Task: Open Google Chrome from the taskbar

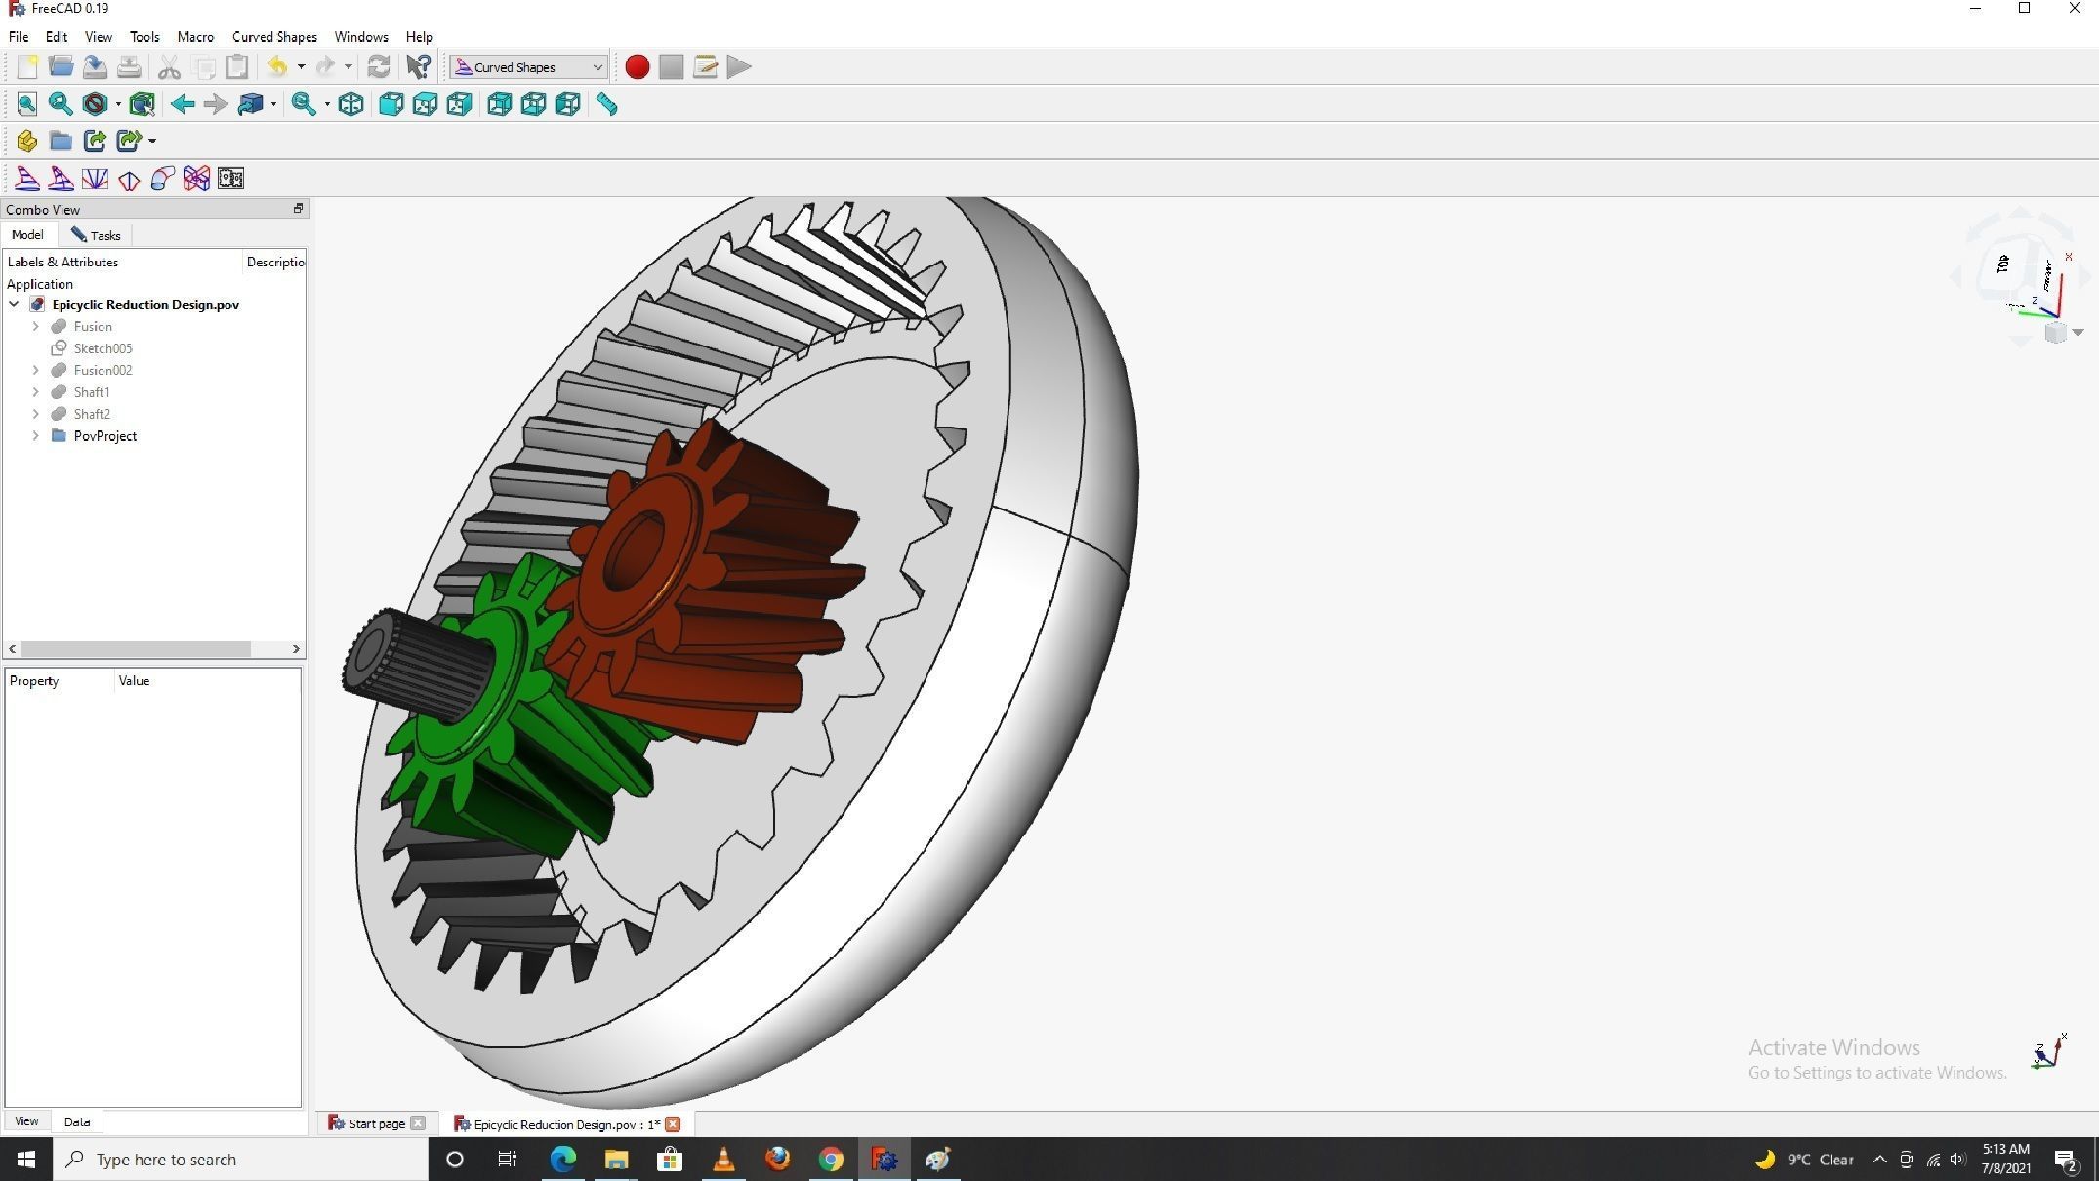Action: coord(831,1159)
